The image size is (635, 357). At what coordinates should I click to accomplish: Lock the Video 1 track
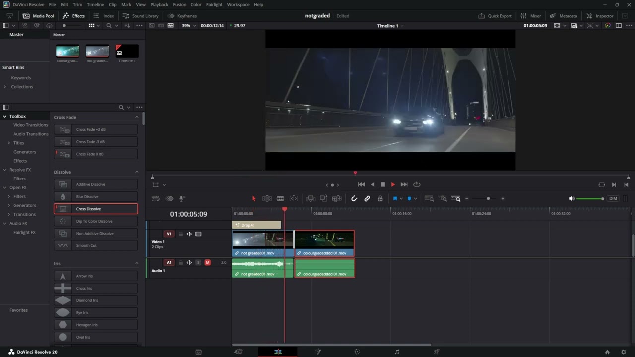[x=181, y=234]
